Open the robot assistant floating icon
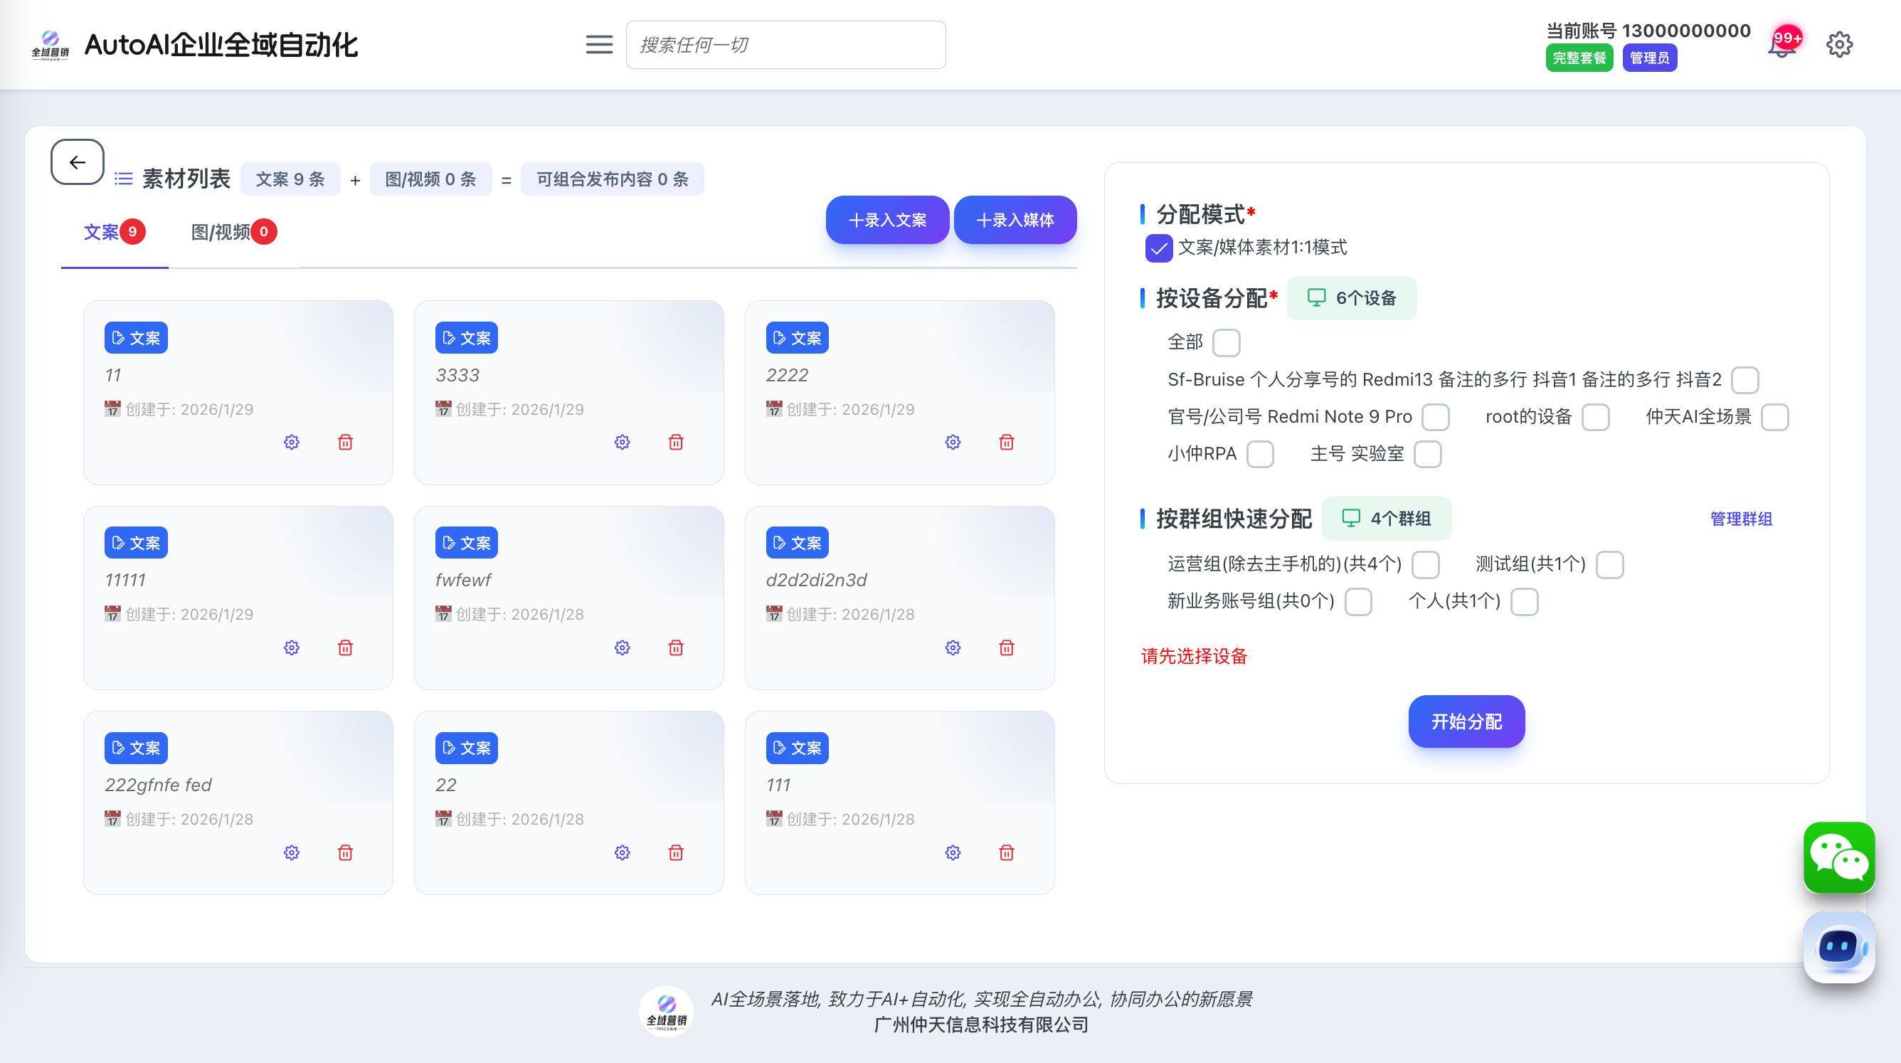The image size is (1901, 1063). pos(1838,947)
